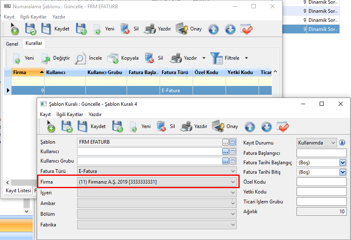Screen dimensions: 351x240
Task: Click new-record cursor icon in Numaralama Şablonu toolbar
Action: [x=14, y=29]
